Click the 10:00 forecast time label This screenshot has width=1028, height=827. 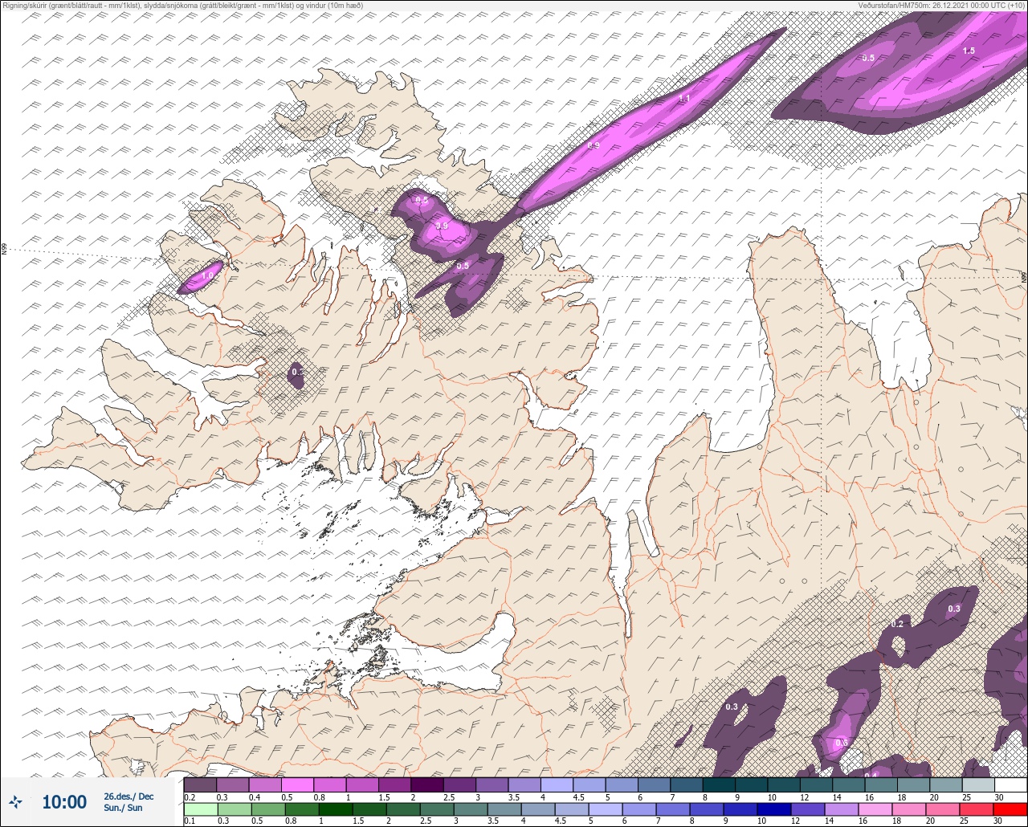point(64,802)
